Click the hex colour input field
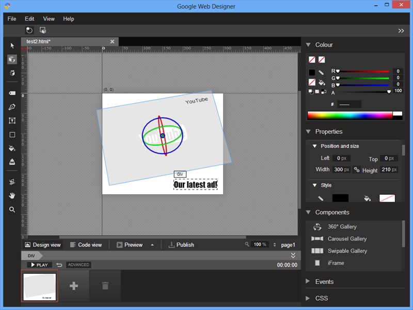413x310 pixels. pos(349,104)
